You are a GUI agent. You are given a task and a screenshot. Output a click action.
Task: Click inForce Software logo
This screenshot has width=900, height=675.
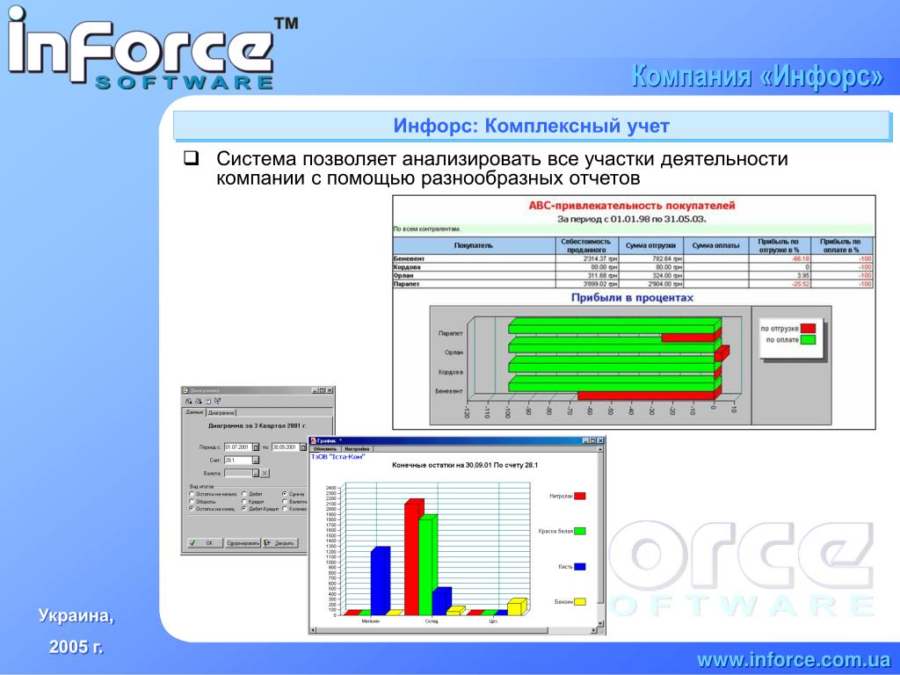(x=153, y=49)
